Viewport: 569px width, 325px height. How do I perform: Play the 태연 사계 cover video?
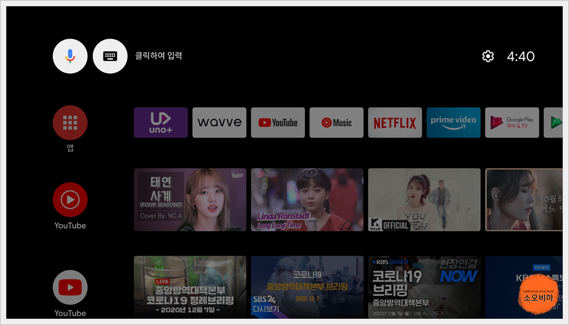tap(190, 199)
